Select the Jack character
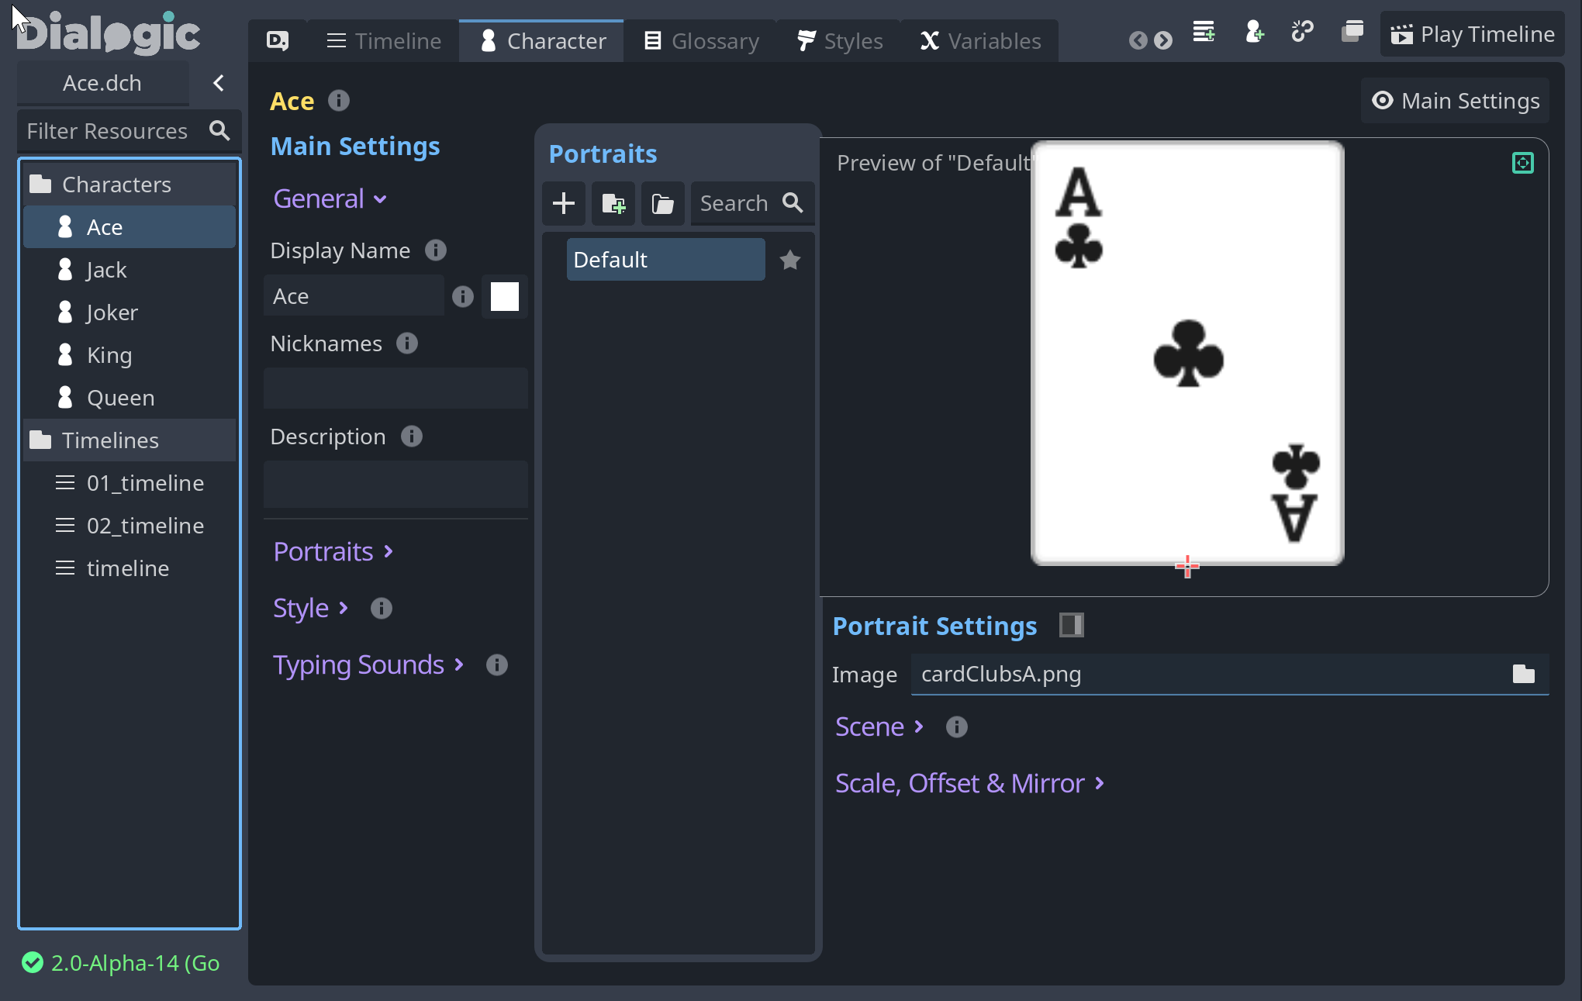Image resolution: width=1582 pixels, height=1001 pixels. (130, 270)
